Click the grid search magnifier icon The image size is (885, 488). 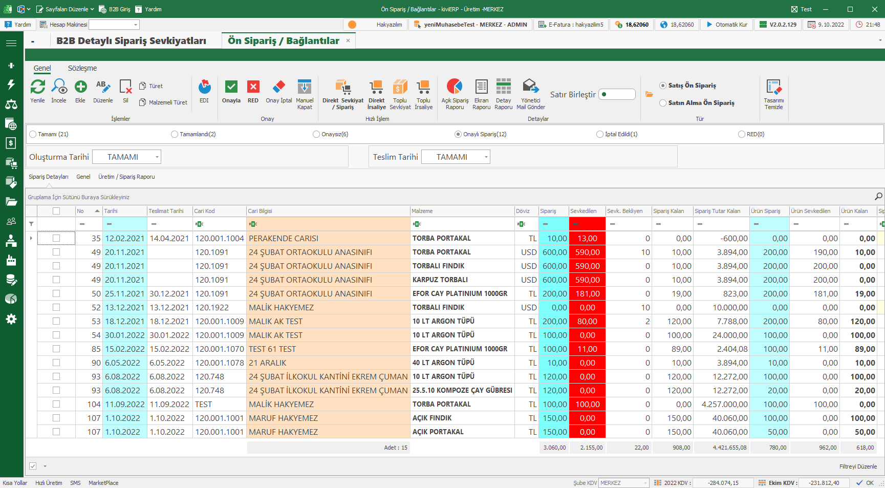(878, 197)
